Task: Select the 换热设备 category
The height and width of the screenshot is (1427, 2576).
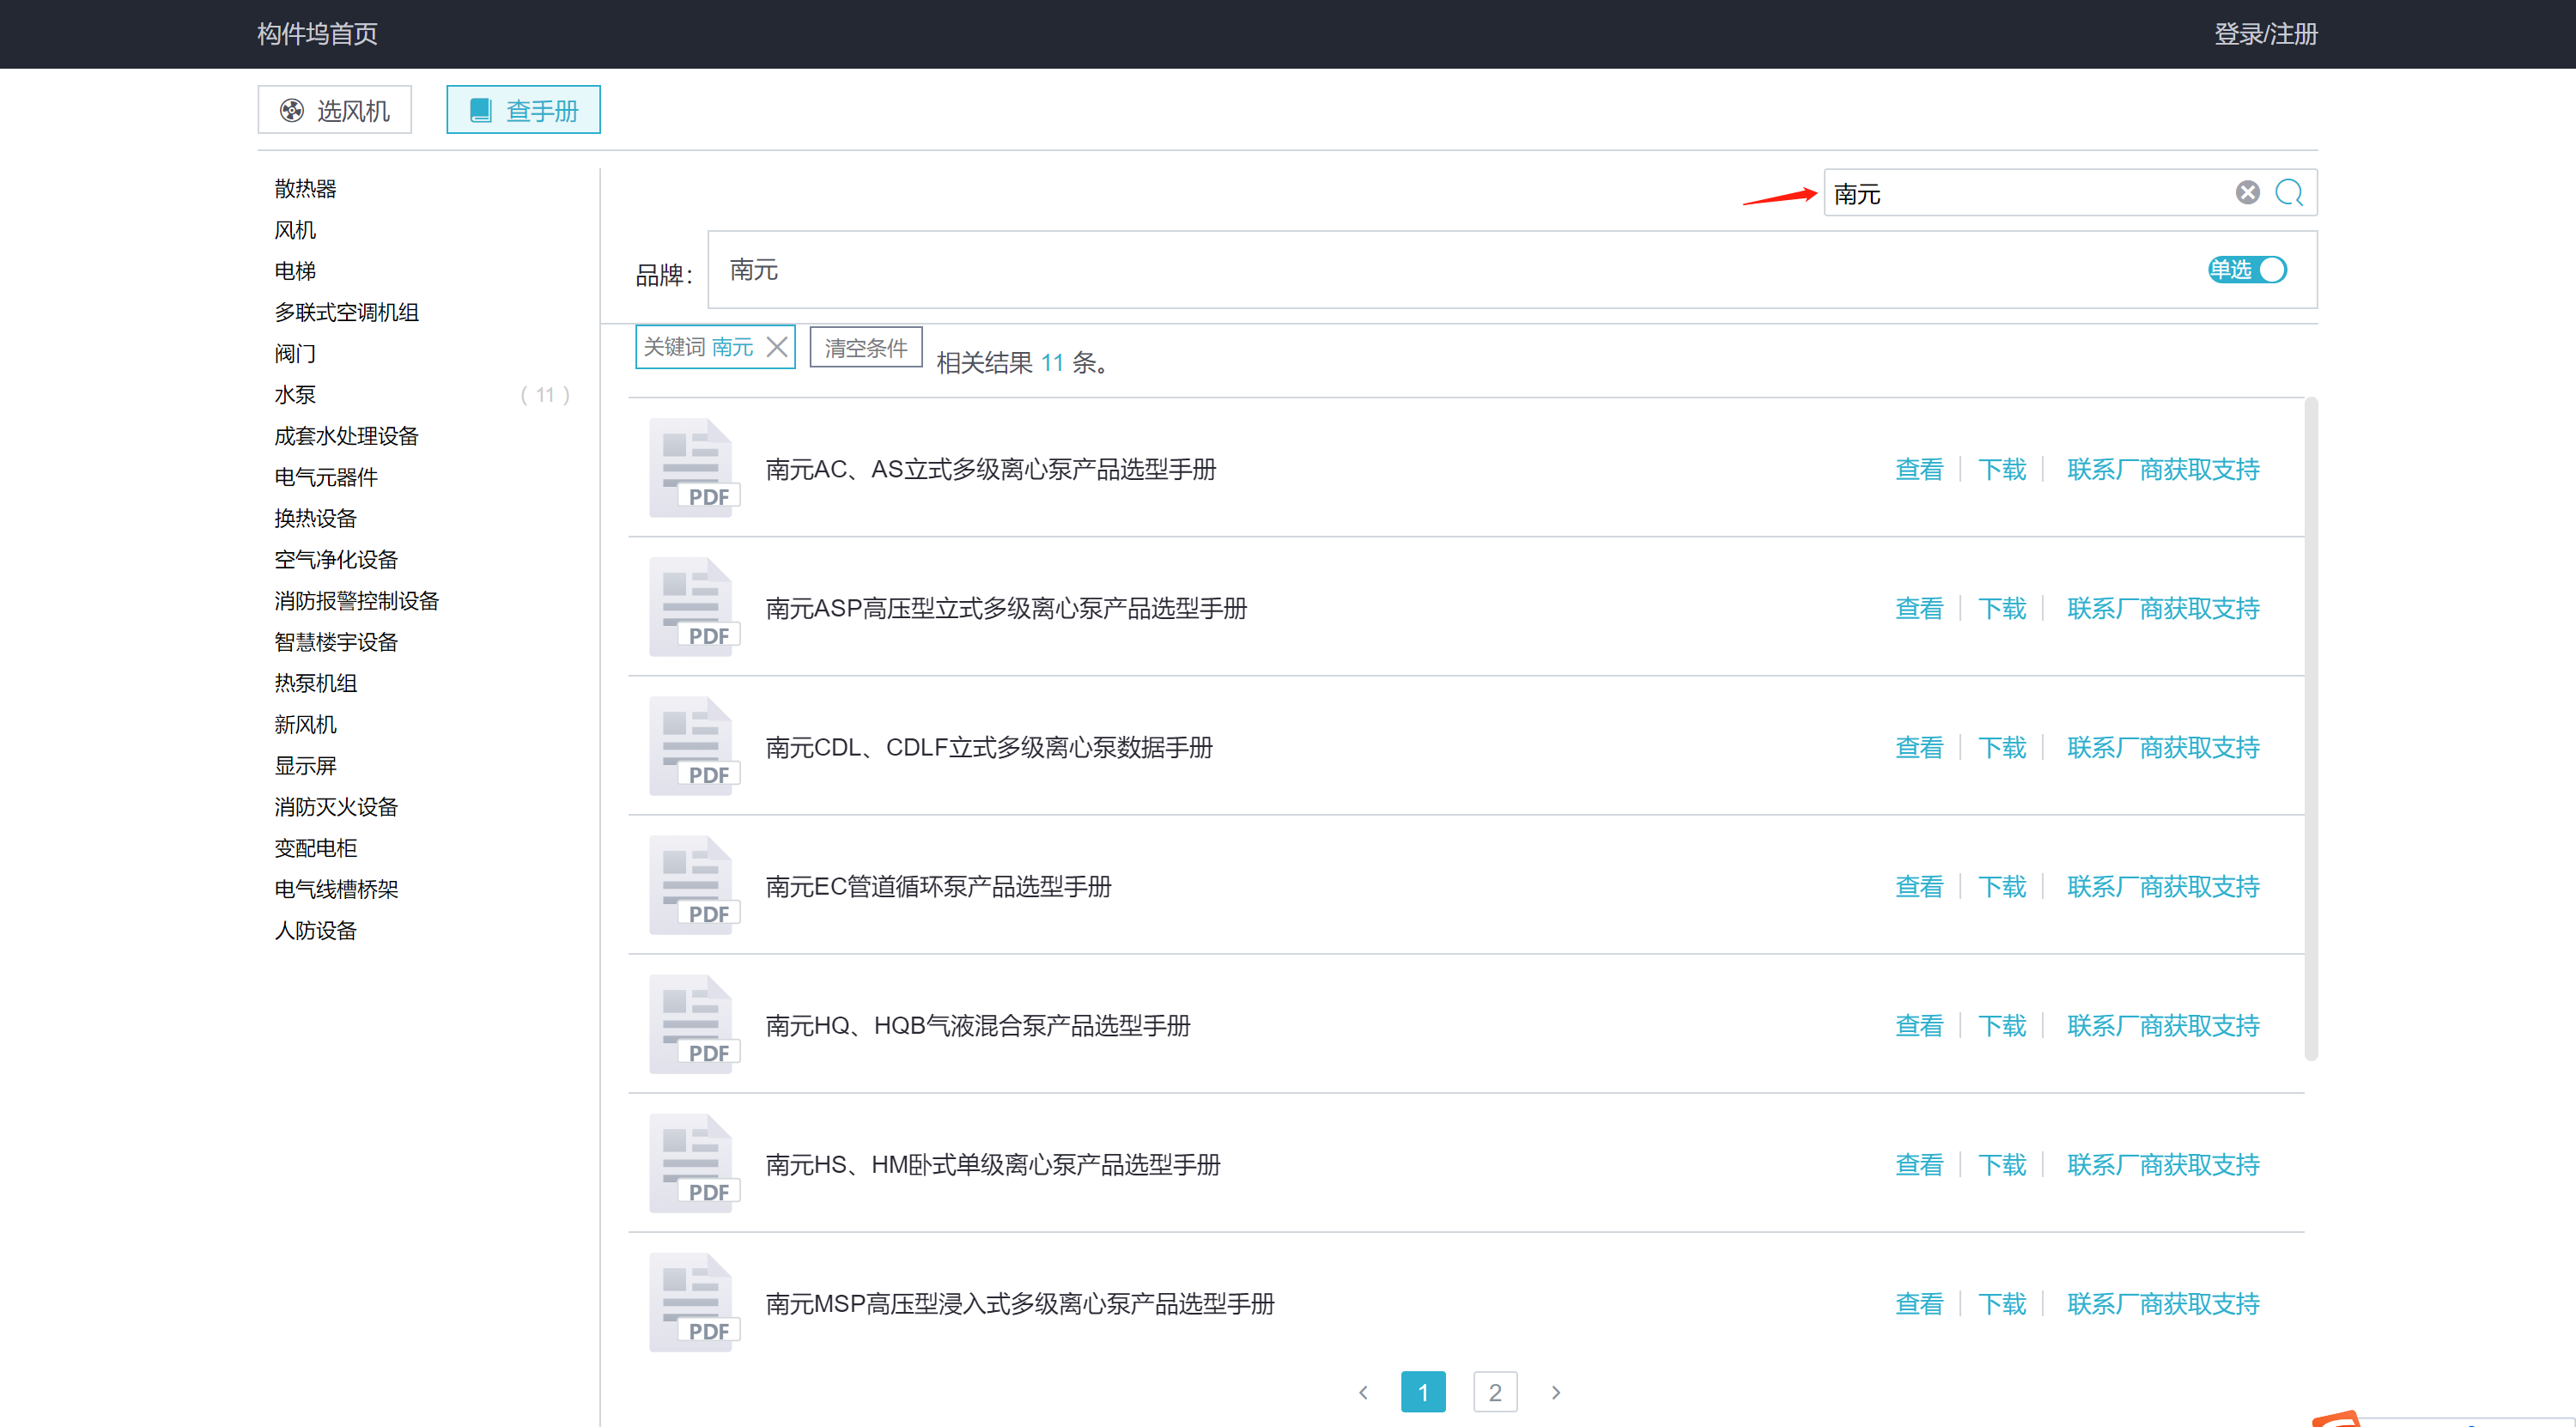Action: tap(315, 517)
